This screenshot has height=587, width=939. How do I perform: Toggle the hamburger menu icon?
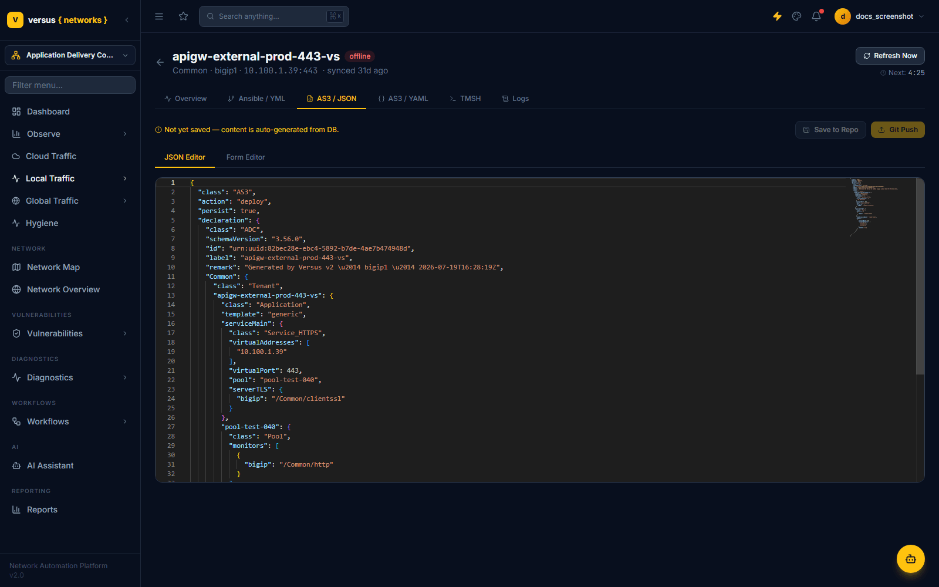click(x=159, y=16)
